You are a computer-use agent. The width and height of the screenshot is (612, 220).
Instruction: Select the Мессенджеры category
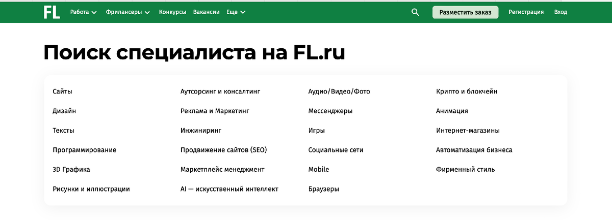click(x=330, y=111)
